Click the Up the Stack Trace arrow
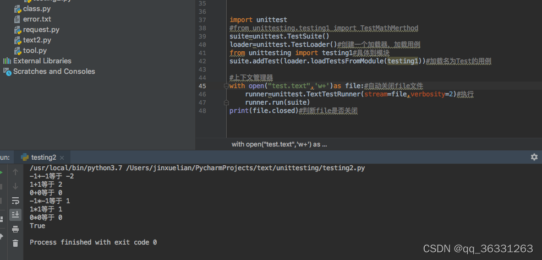This screenshot has width=542, height=260. [x=15, y=172]
